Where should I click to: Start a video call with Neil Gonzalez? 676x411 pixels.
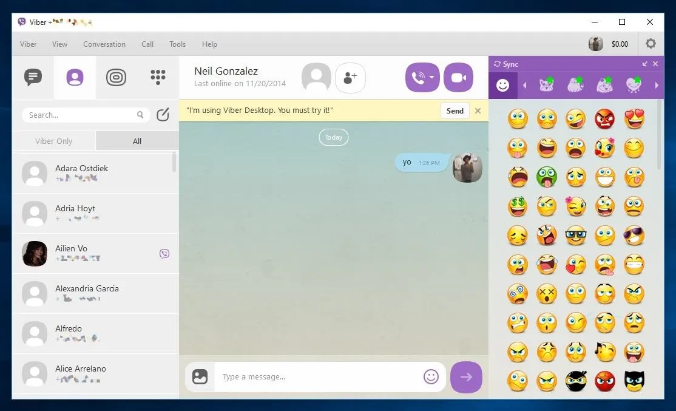(x=458, y=78)
